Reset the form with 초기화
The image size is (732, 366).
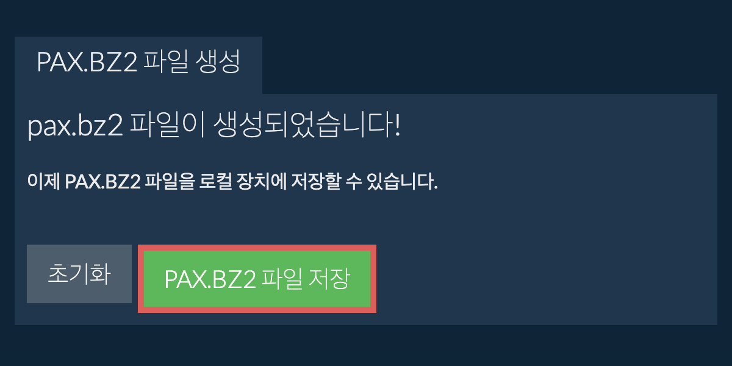click(x=79, y=274)
